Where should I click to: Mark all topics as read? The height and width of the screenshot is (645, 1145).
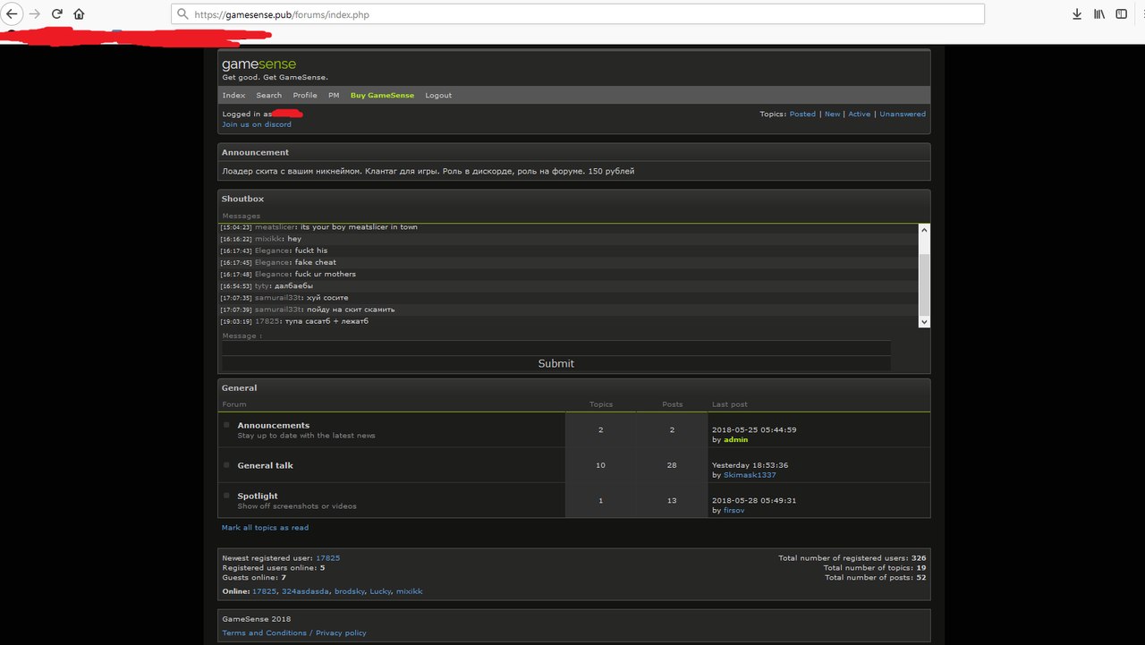[265, 528]
